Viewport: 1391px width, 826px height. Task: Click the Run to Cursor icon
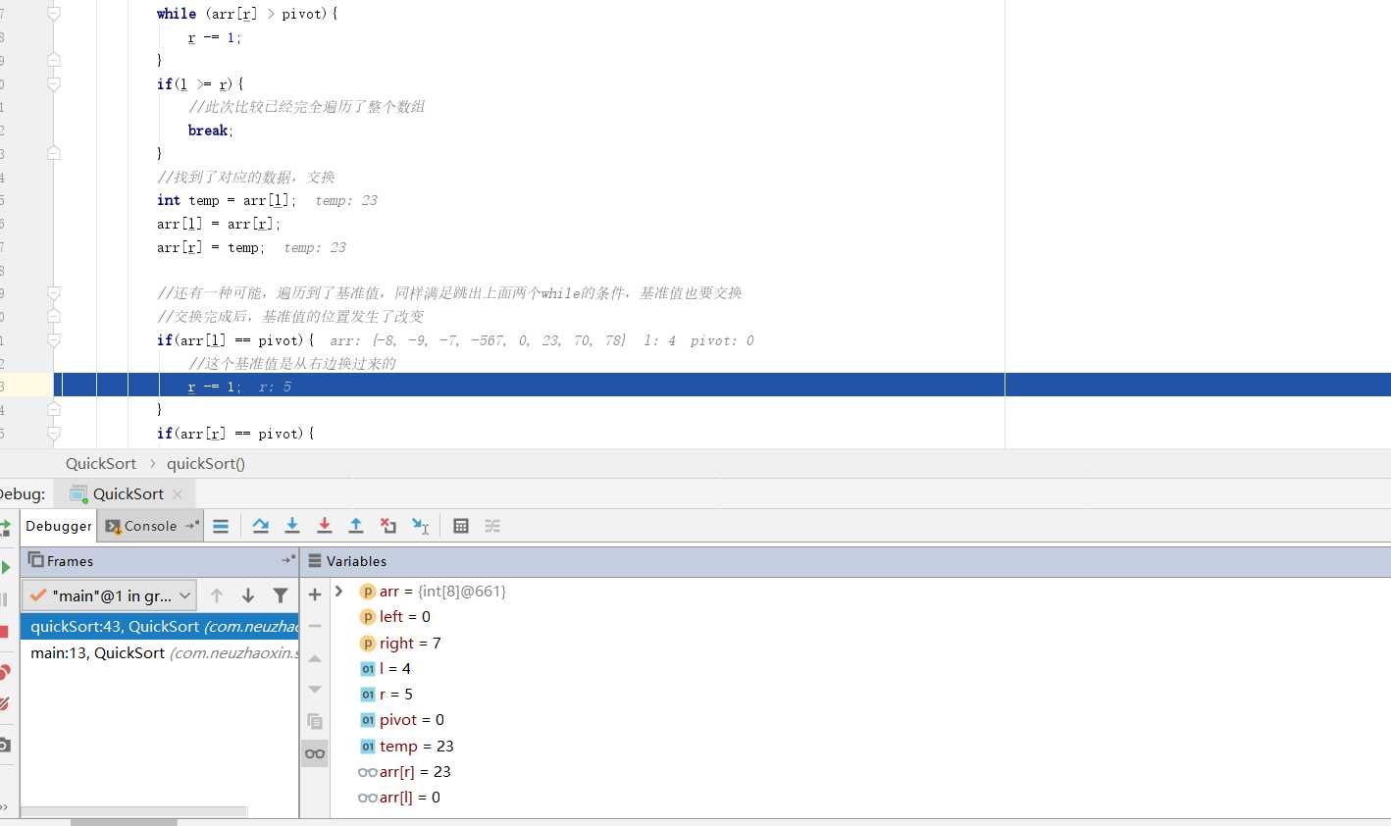(x=421, y=526)
